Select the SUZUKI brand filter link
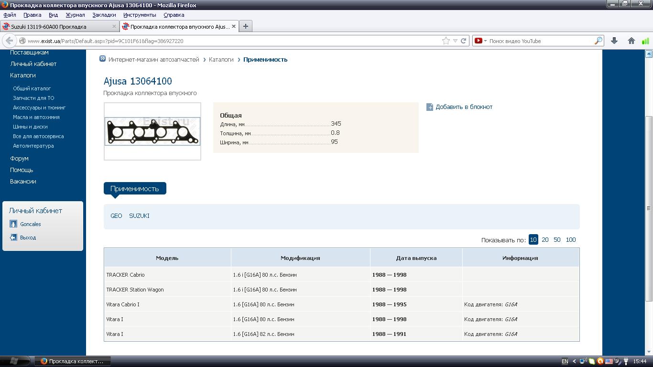 [x=139, y=216]
